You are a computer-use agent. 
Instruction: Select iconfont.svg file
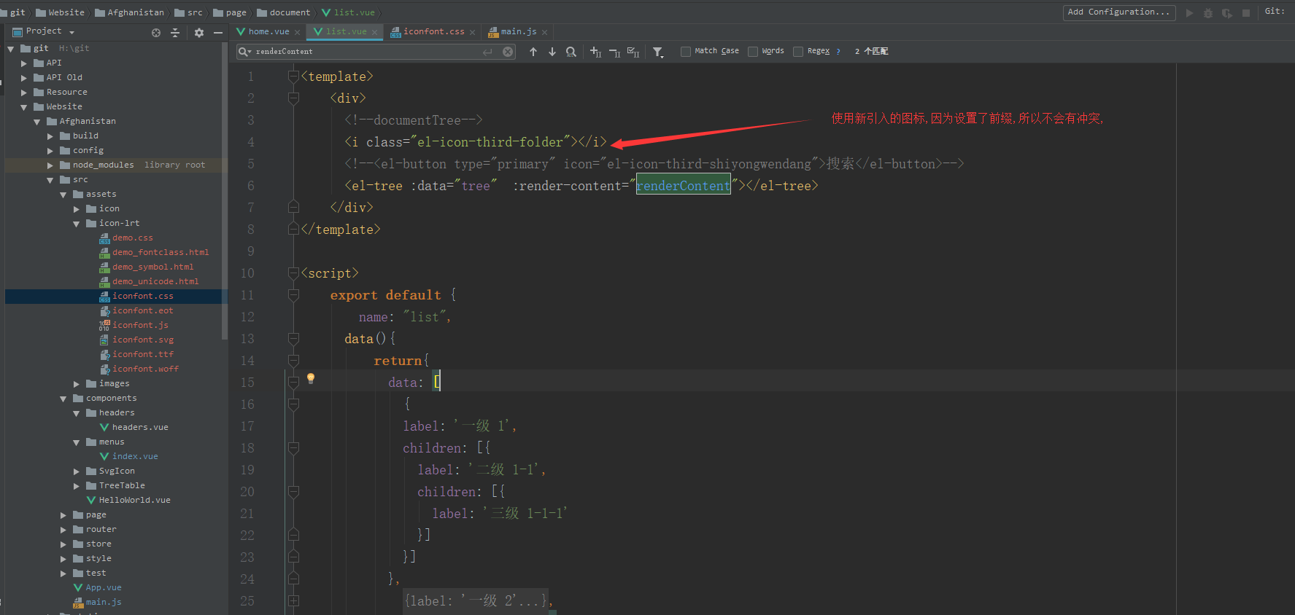pos(143,340)
